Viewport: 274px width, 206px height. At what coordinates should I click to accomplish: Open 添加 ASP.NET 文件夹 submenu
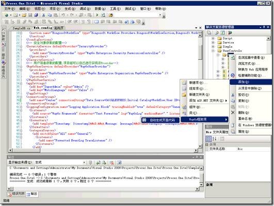(204, 101)
